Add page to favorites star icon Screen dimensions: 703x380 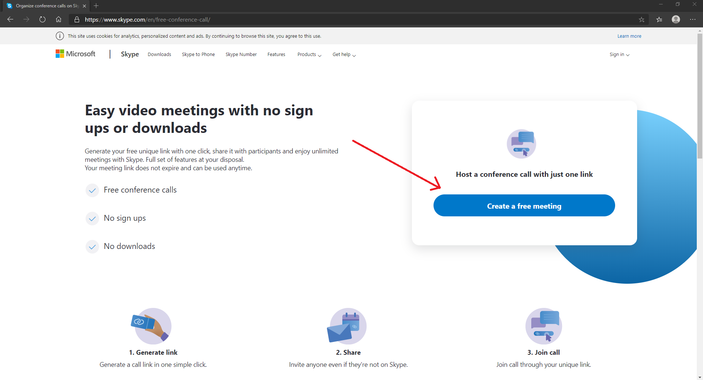coord(641,20)
